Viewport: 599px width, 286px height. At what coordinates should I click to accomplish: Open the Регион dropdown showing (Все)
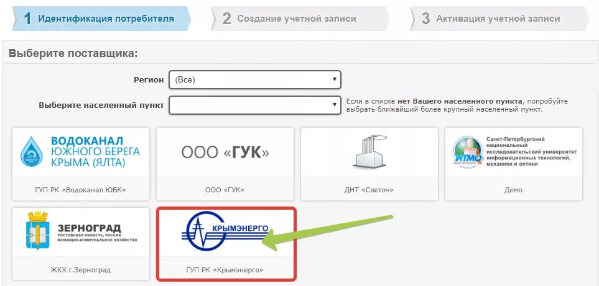pyautogui.click(x=255, y=80)
